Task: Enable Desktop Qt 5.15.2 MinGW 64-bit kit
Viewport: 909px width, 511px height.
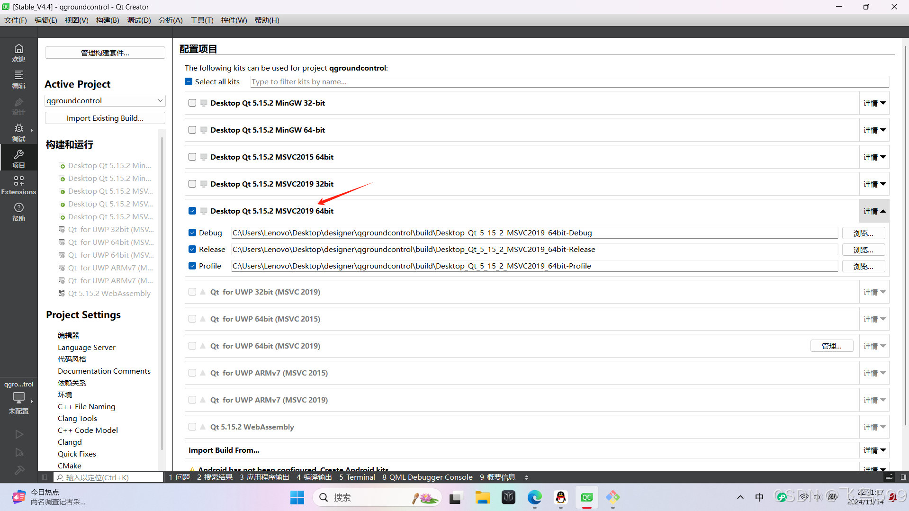Action: tap(192, 130)
